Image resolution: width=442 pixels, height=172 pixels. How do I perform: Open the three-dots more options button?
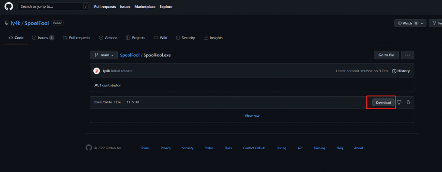pos(407,55)
